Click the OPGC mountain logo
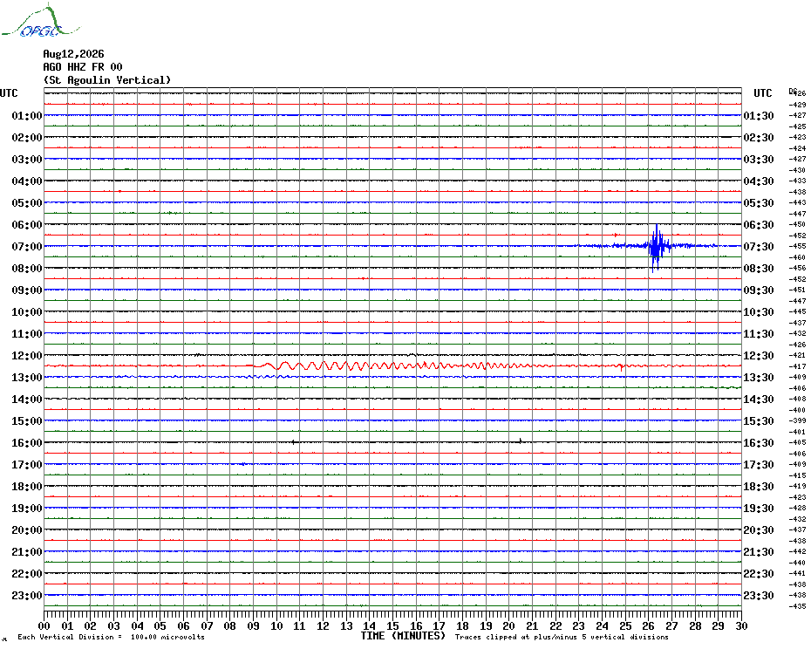 [x=41, y=21]
